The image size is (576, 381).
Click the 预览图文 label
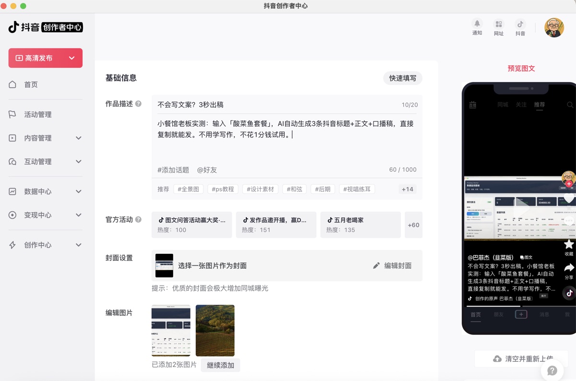point(521,69)
